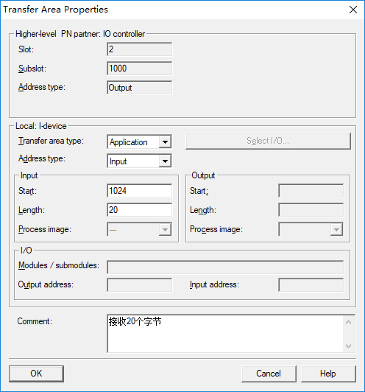Click the I/O Output address field
Image resolution: width=365 pixels, height=392 pixels.
pos(139,284)
